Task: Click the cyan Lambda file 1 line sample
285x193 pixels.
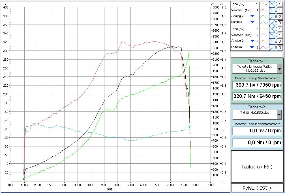Action: click(264, 23)
